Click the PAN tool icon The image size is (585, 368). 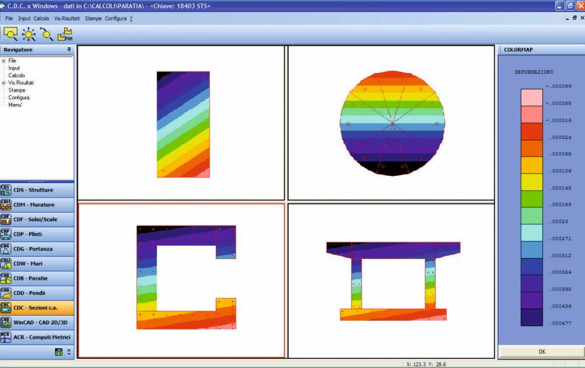click(65, 34)
